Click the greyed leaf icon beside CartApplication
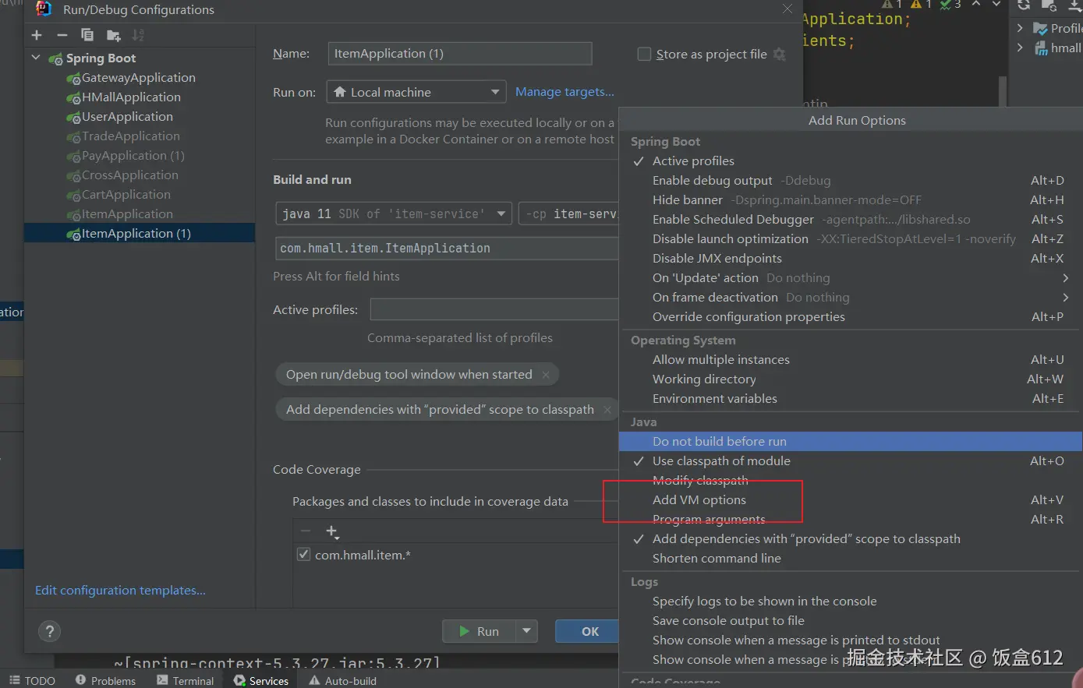This screenshot has height=688, width=1083. point(74,196)
